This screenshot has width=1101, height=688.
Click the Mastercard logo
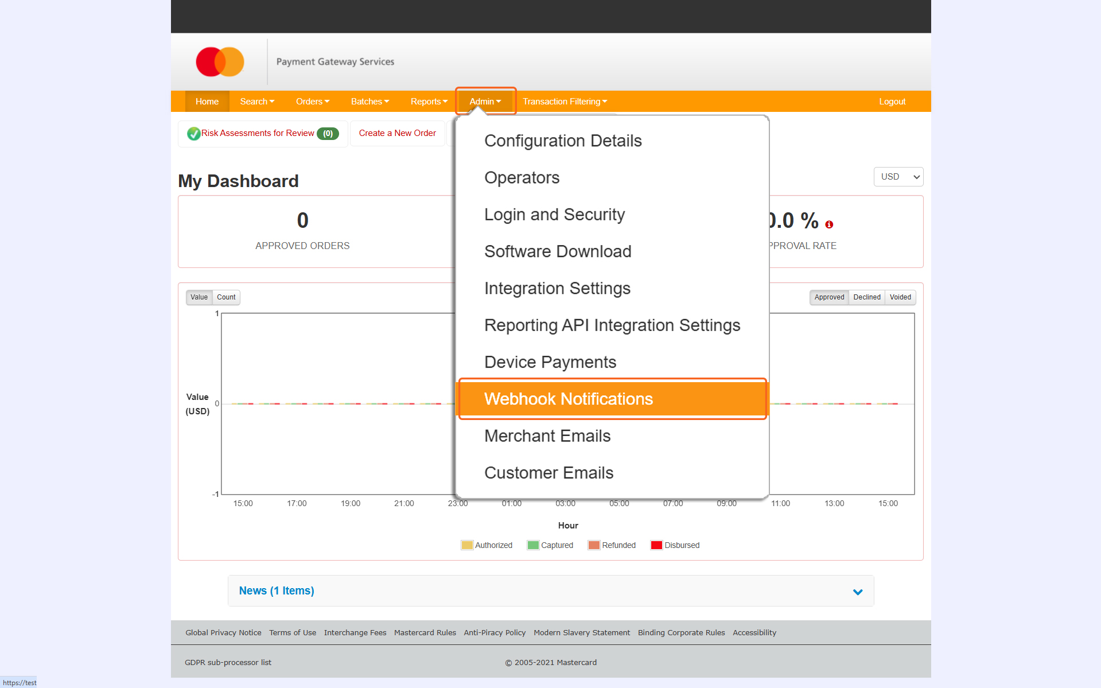pos(220,61)
